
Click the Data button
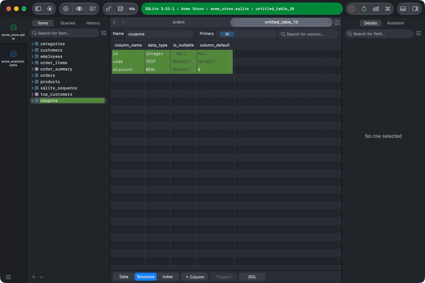[124, 277]
